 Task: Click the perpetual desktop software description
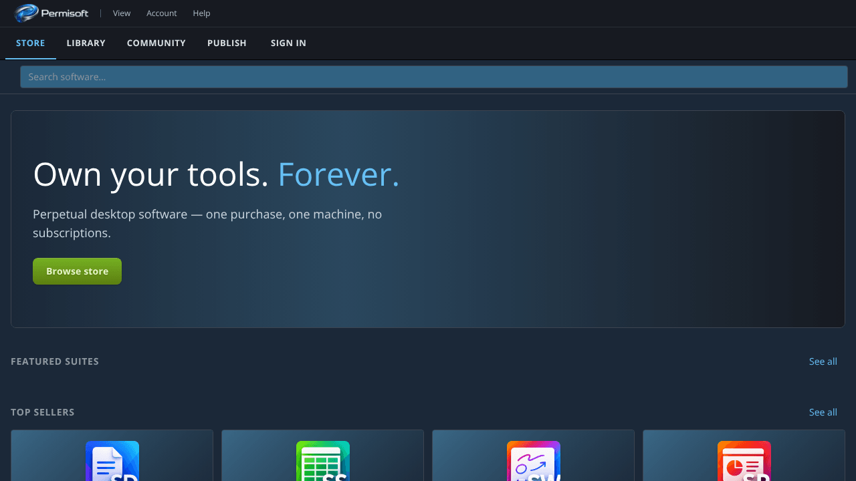point(207,224)
